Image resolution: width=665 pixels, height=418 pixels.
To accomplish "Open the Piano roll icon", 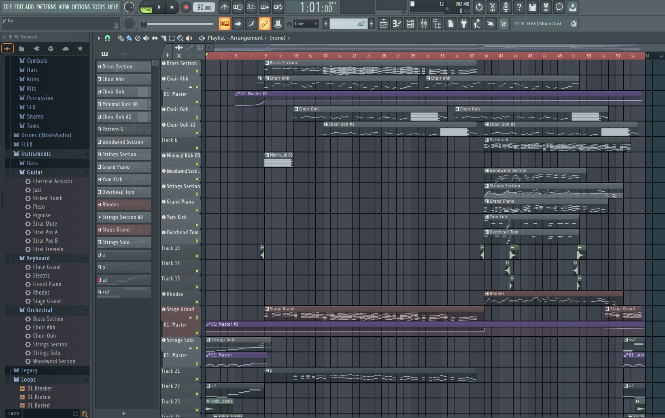I will click(x=397, y=24).
